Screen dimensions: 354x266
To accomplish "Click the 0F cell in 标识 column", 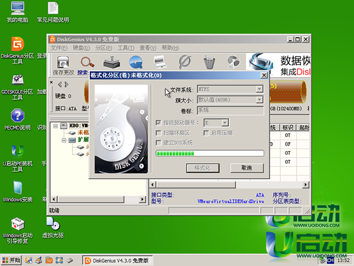I will pos(288,144).
